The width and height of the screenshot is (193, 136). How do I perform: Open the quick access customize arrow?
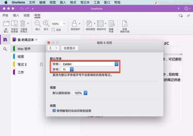(33, 8)
